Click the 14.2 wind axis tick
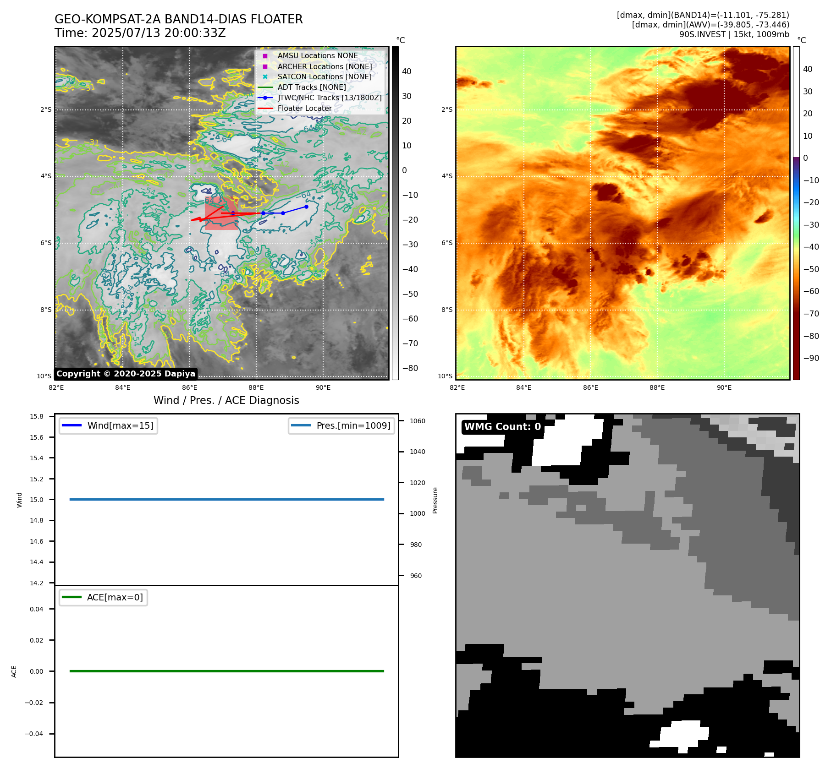Screen dimensions: 831x774 [37, 583]
